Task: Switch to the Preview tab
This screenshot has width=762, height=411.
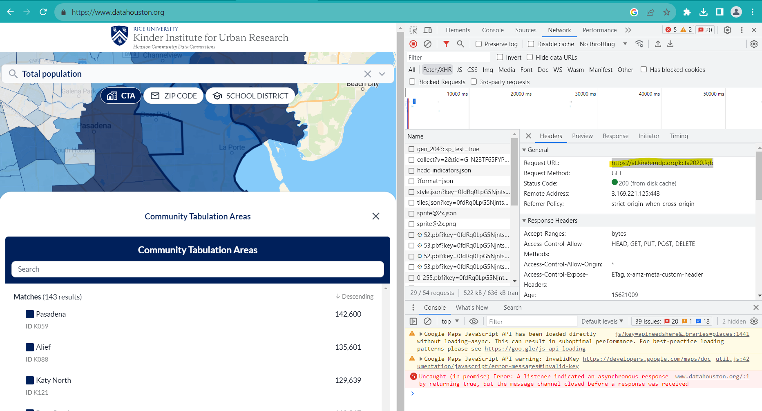Action: coord(582,136)
